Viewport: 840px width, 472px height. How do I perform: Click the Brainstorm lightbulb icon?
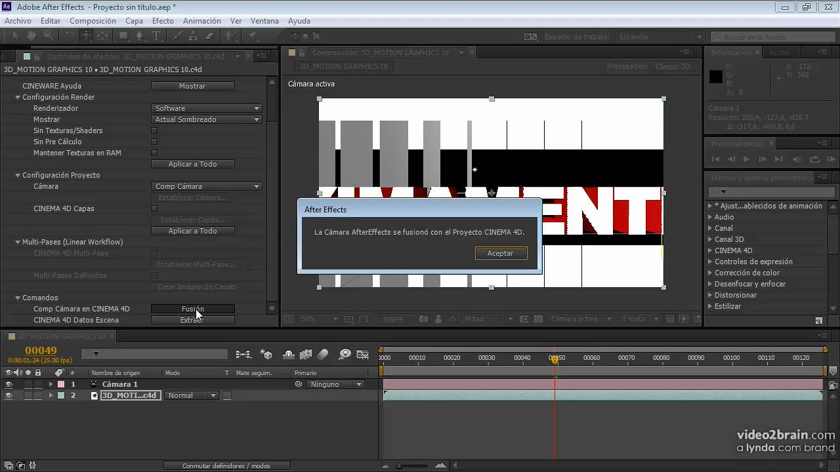[345, 355]
